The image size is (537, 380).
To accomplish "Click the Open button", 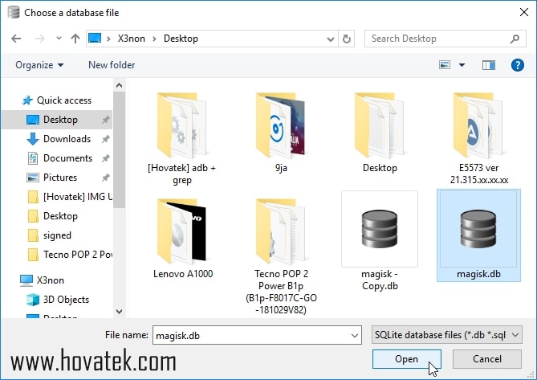I will [406, 359].
